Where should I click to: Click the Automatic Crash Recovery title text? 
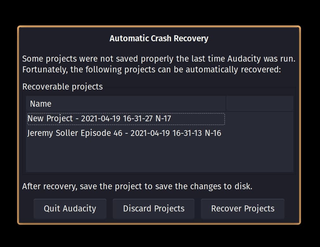pyautogui.click(x=159, y=38)
